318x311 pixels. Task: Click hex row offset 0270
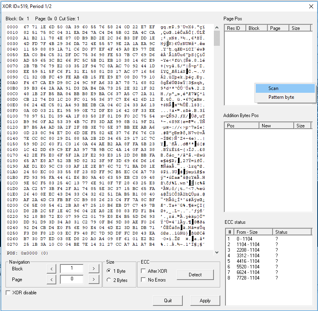pos(12,244)
